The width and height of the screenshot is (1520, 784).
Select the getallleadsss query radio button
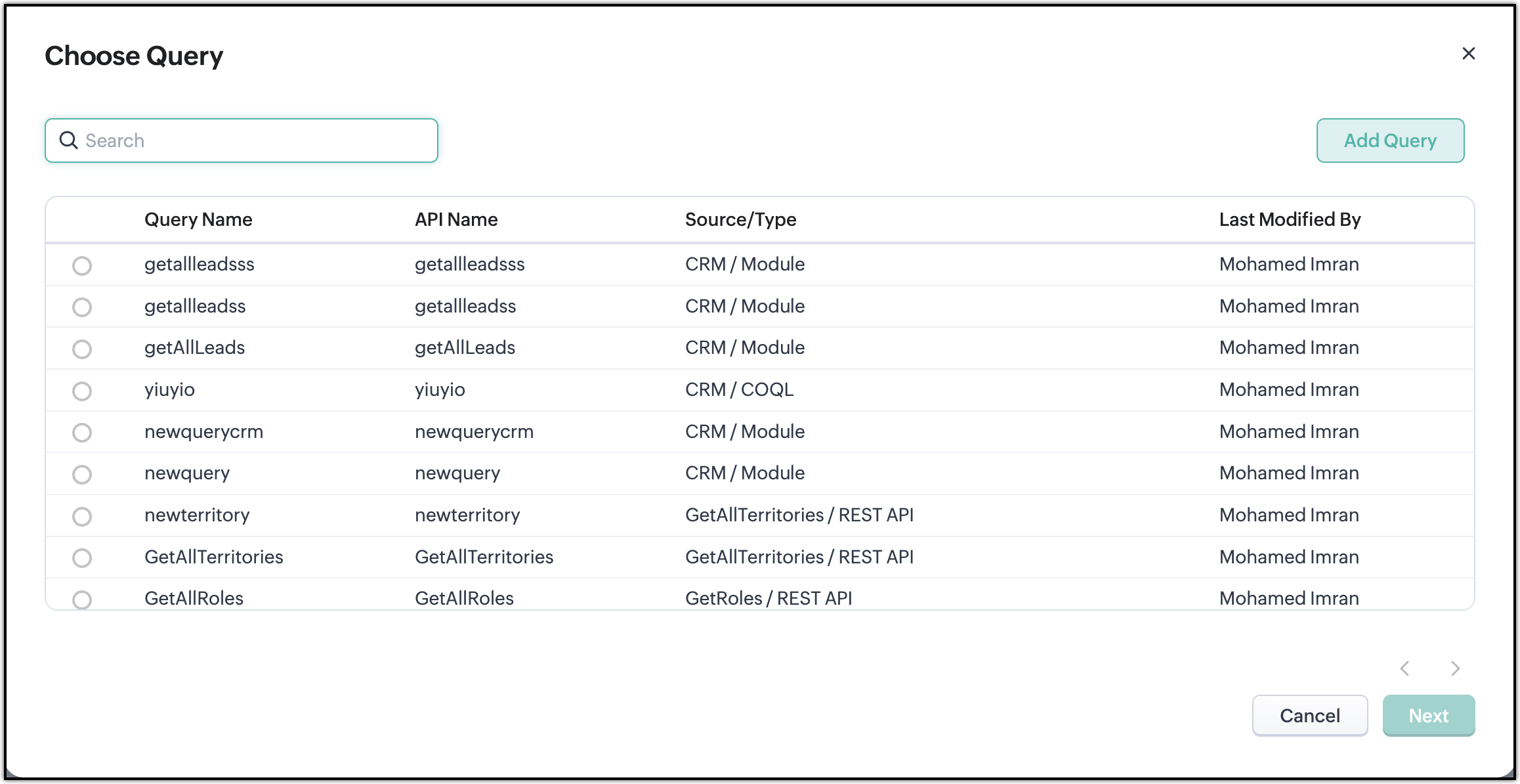click(x=82, y=265)
